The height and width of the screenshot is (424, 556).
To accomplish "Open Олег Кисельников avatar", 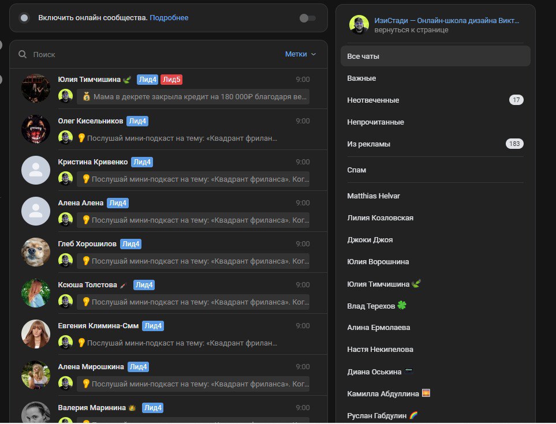I will [x=36, y=129].
